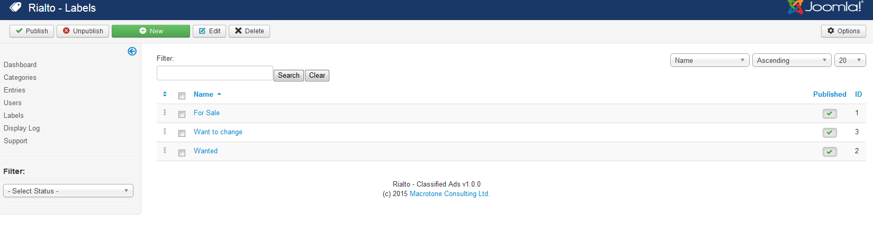Screen dimensions: 873x250
Task: Go to Display Log in sidebar
Action: coord(22,128)
